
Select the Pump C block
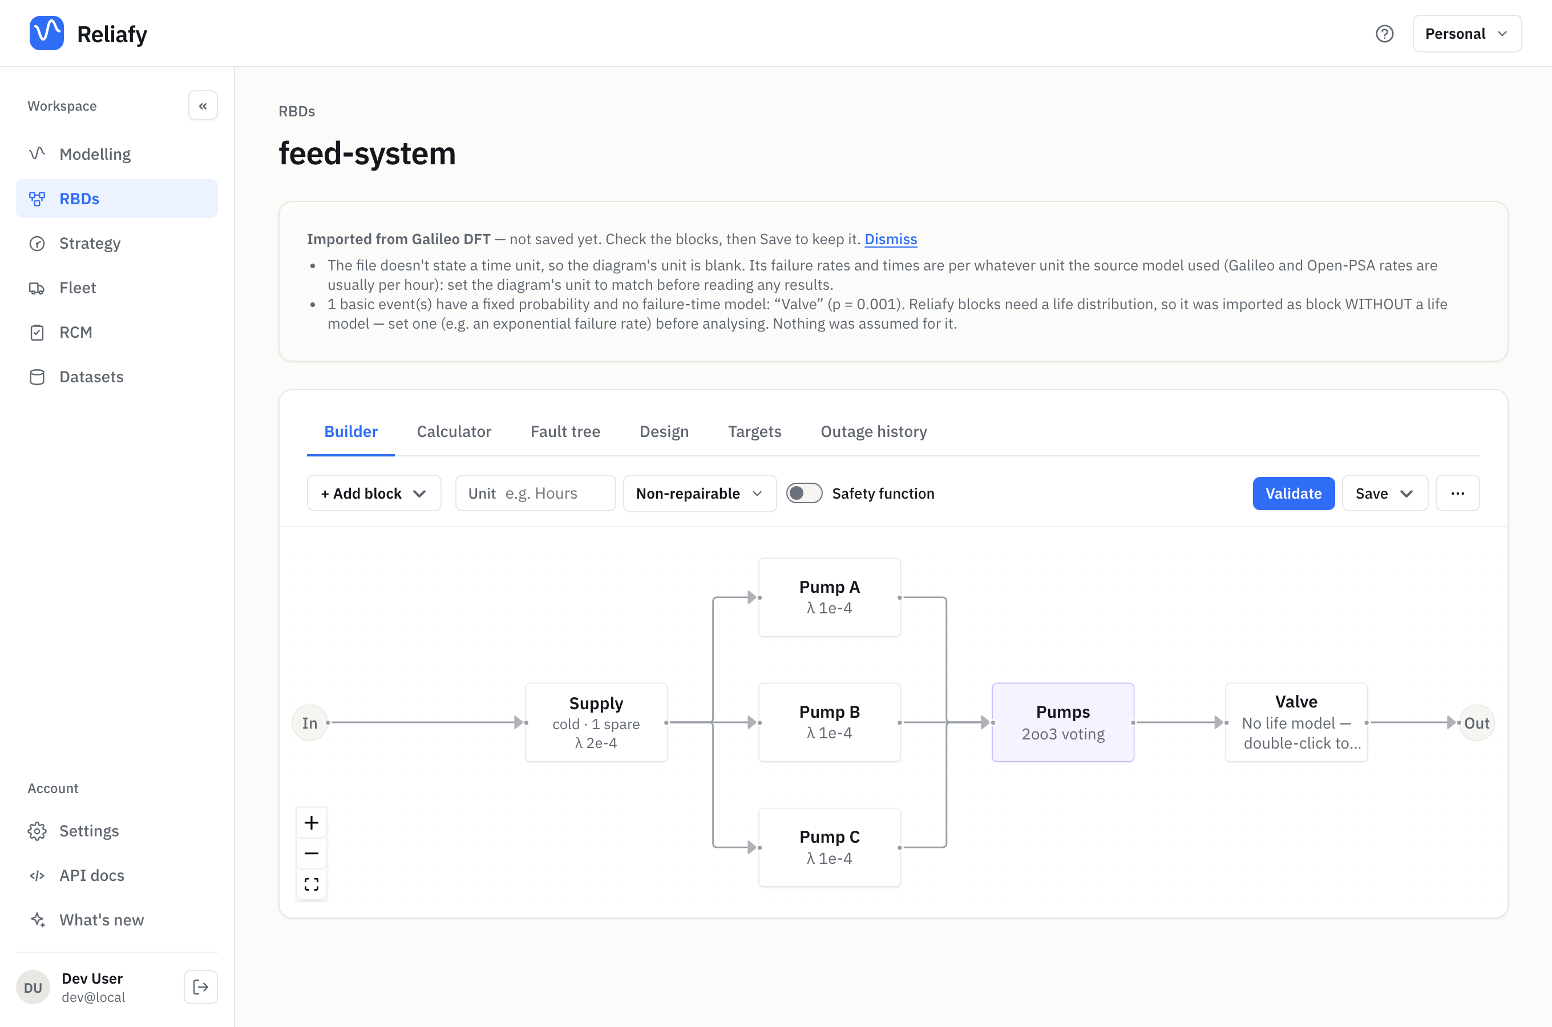[829, 847]
